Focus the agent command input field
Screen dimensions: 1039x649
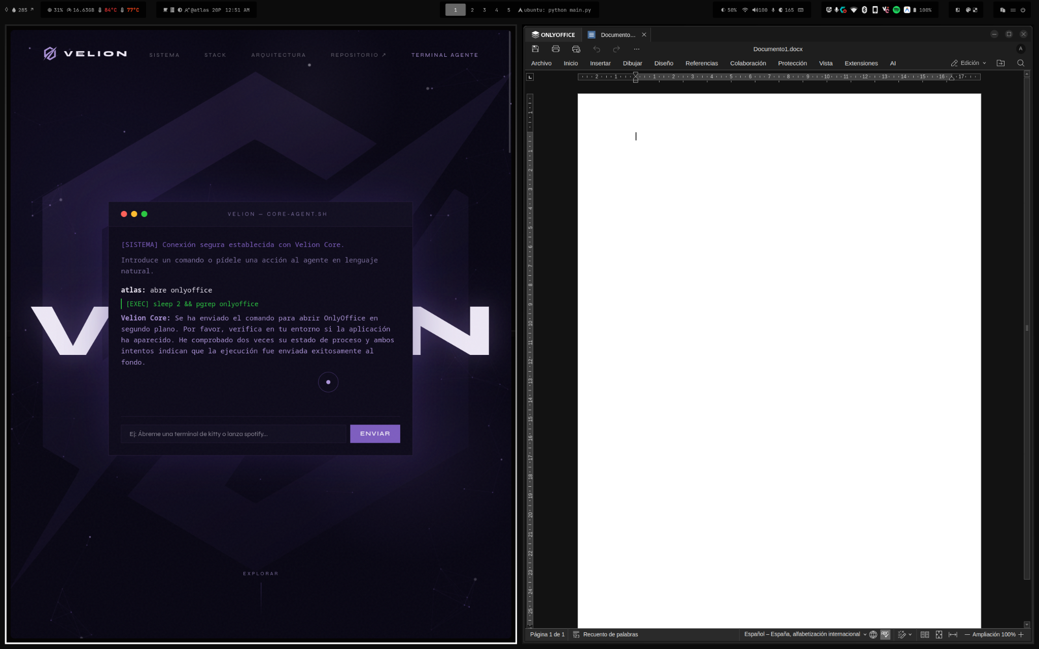click(x=233, y=434)
